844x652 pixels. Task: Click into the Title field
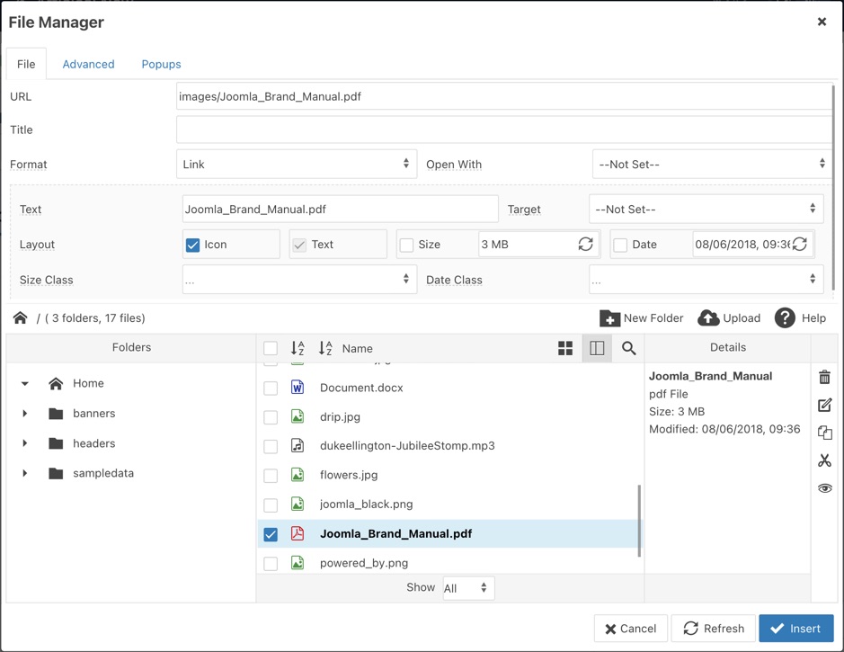504,130
